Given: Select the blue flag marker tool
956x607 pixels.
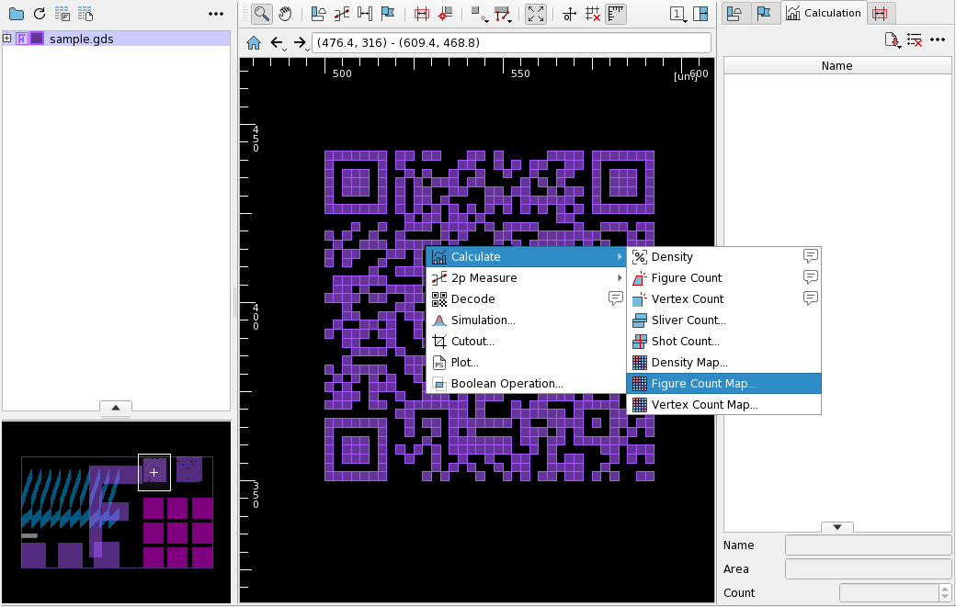Looking at the screenshot, I should 388,14.
